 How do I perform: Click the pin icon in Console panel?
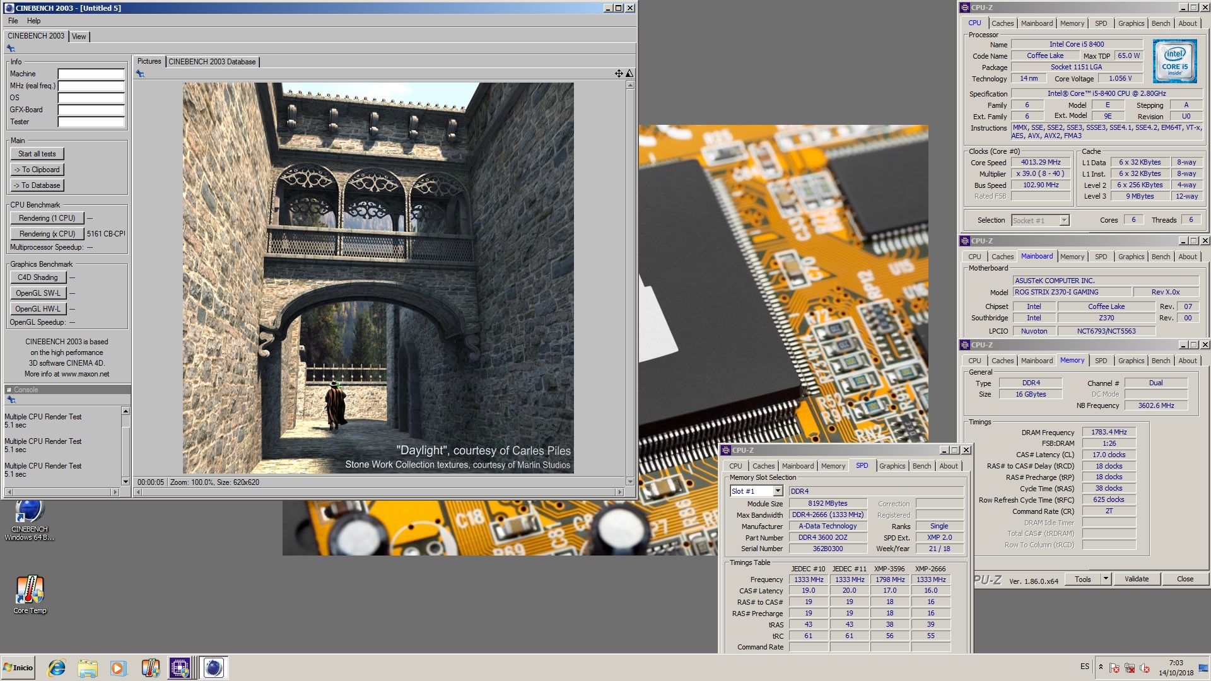coord(11,400)
